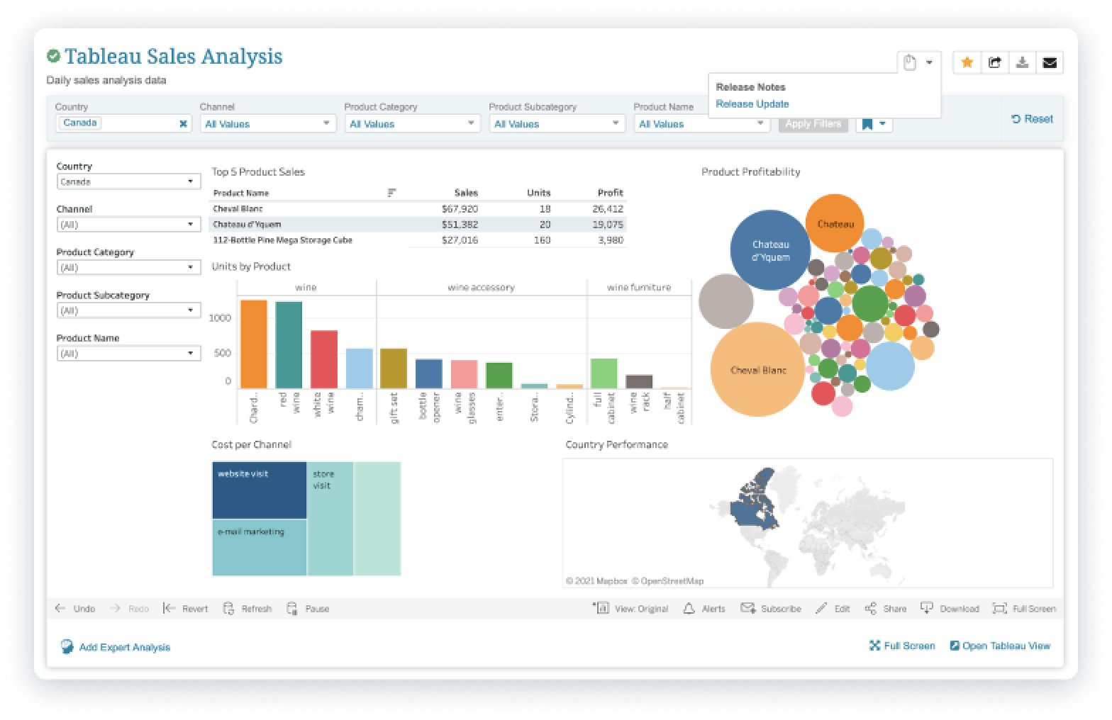The height and width of the screenshot is (720, 1112).
Task: Select the orange Chard... bar in Units chart
Action: pyautogui.click(x=254, y=344)
